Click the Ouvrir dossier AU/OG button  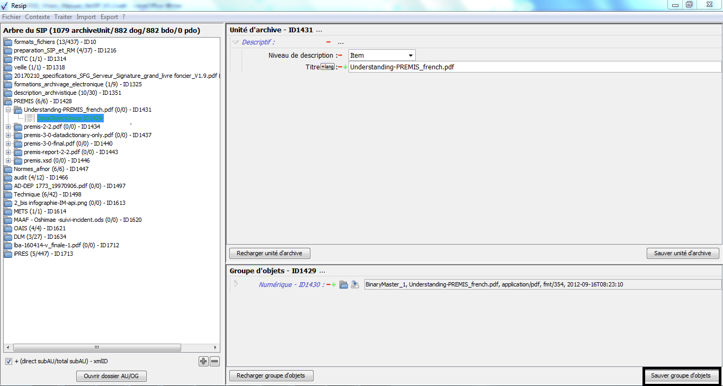click(x=111, y=376)
